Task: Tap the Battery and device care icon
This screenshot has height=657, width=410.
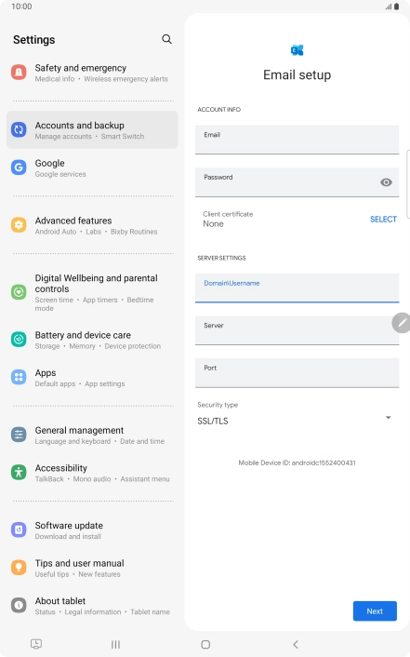Action: click(x=19, y=340)
